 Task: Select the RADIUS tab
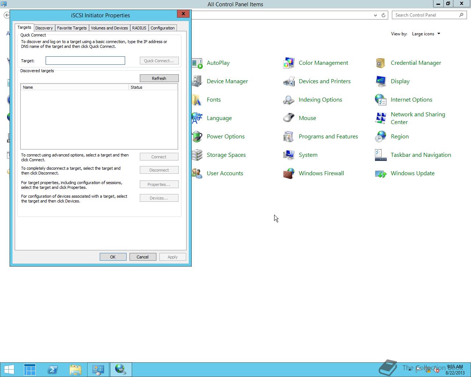click(139, 28)
